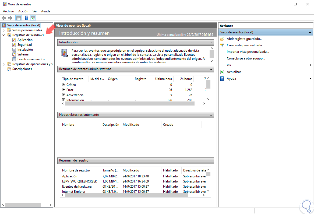
Task: Click the Internet Explorer log row
Action: click(x=134, y=192)
